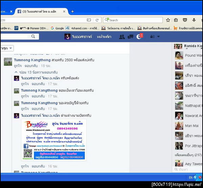203x188 pixels.
Task: Open chat with Pound contact
Action: click(x=188, y=55)
